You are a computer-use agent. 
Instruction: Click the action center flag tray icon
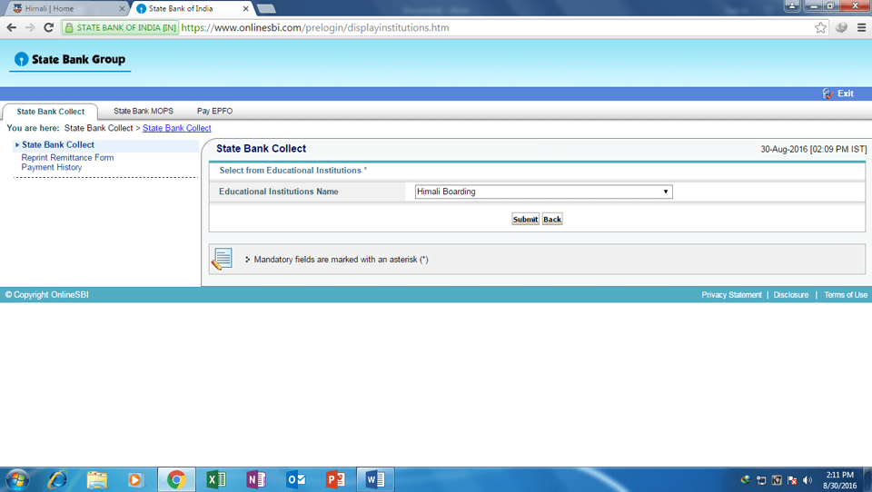[792, 480]
